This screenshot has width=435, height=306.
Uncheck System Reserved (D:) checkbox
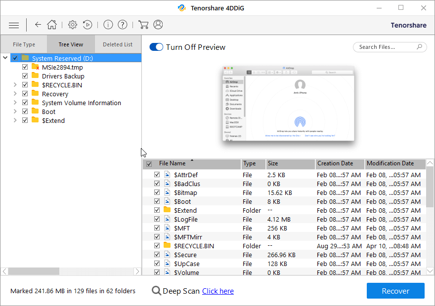15,58
